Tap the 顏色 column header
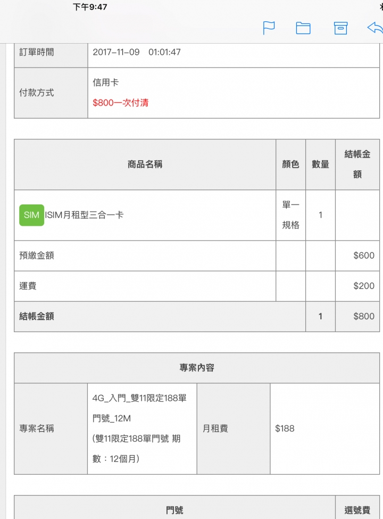The width and height of the screenshot is (383, 519). point(291,164)
